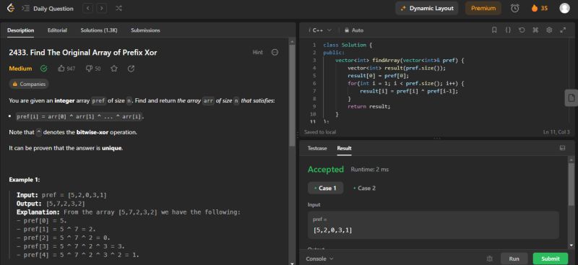The image size is (578, 265).
Task: Click the 'Example 1:' heading
Action: point(25,180)
